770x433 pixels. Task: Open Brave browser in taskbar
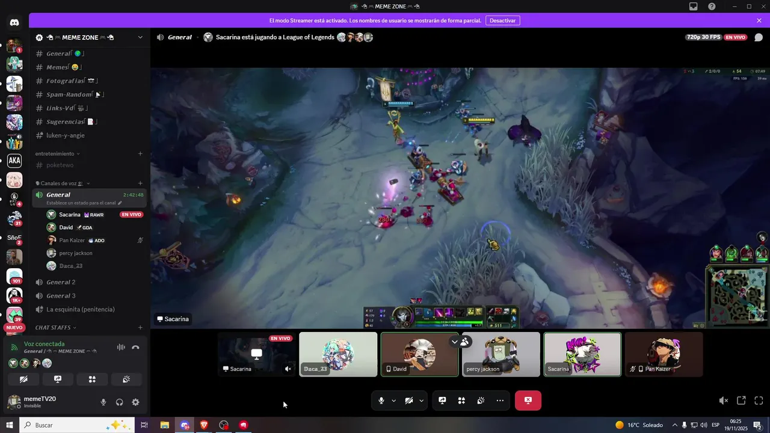[204, 425]
